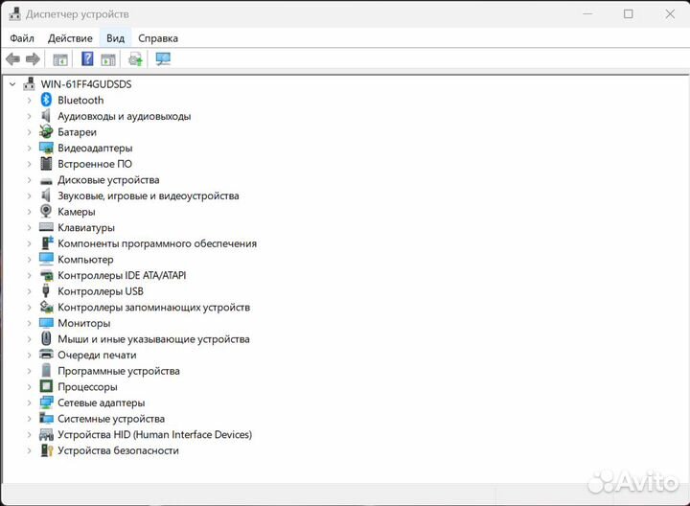
Task: Open the Вид menu
Action: pos(115,38)
